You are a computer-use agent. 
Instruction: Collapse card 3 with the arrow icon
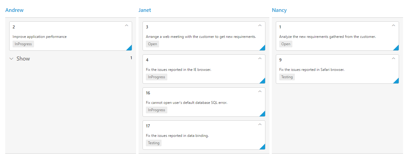click(260, 26)
